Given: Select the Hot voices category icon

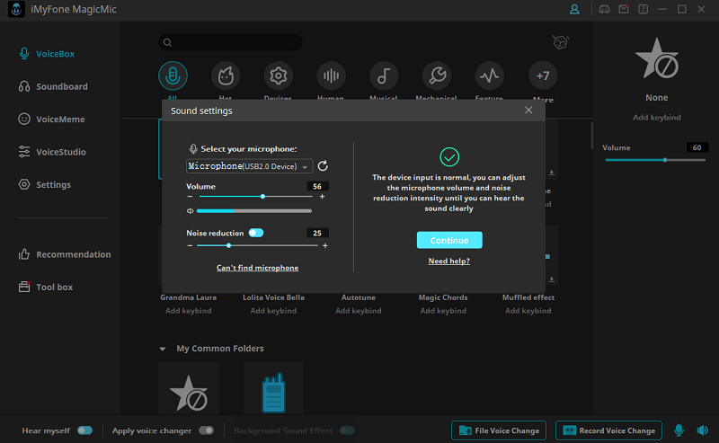Looking at the screenshot, I should 226,75.
